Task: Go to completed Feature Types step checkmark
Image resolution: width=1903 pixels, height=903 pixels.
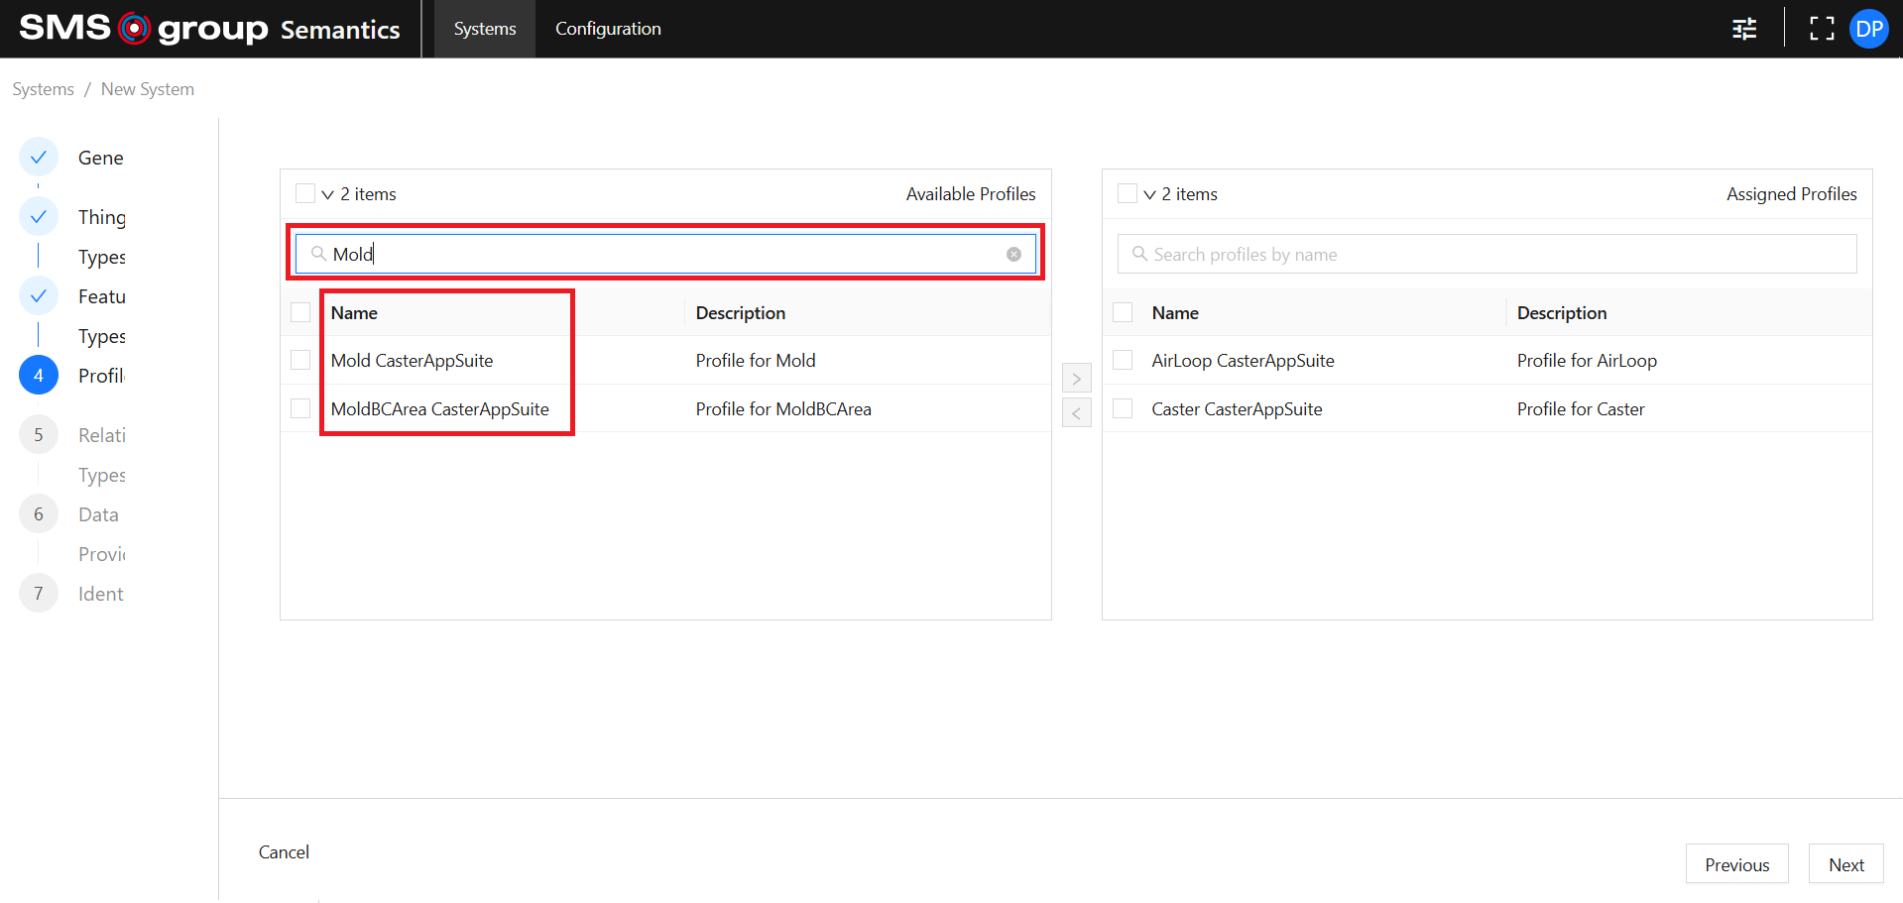Action: pos(39,295)
